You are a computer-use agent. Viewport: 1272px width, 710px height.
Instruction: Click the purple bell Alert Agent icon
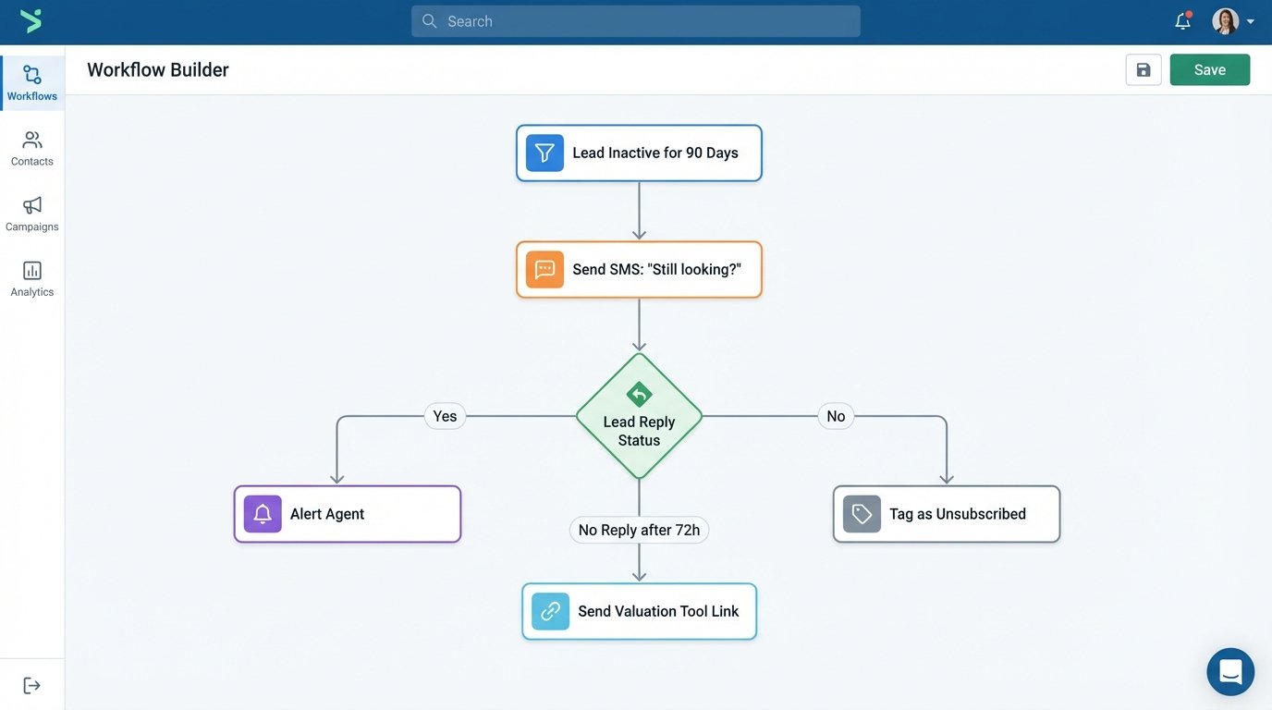click(263, 514)
